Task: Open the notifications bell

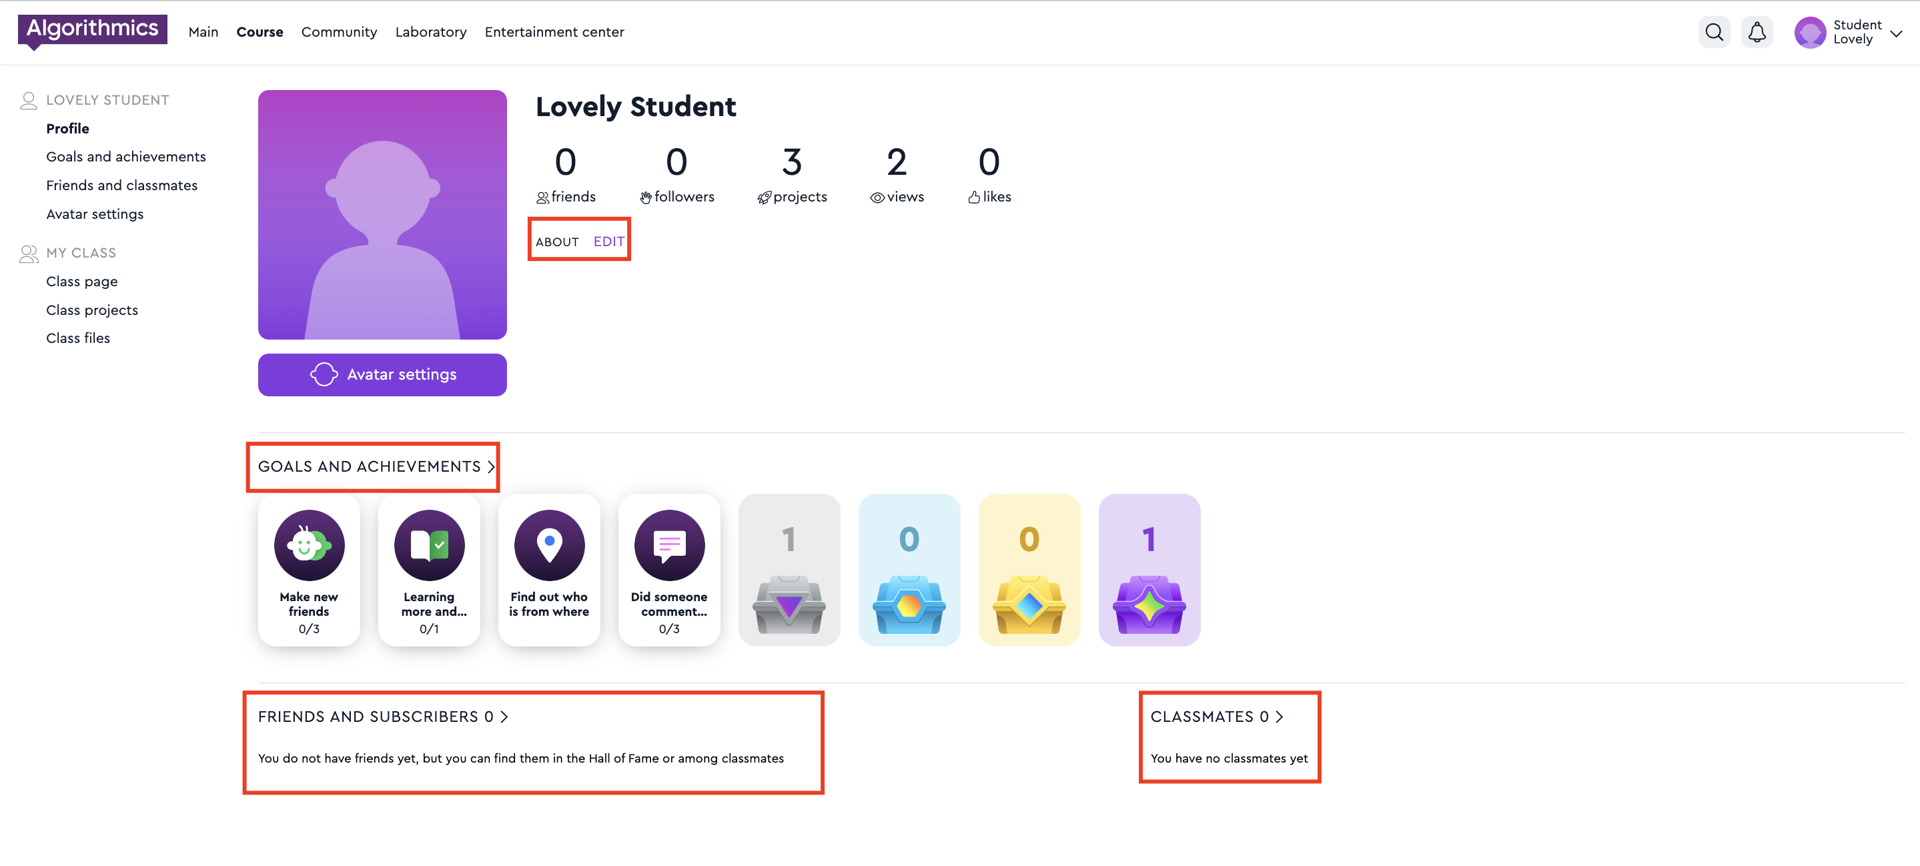Action: 1757,32
